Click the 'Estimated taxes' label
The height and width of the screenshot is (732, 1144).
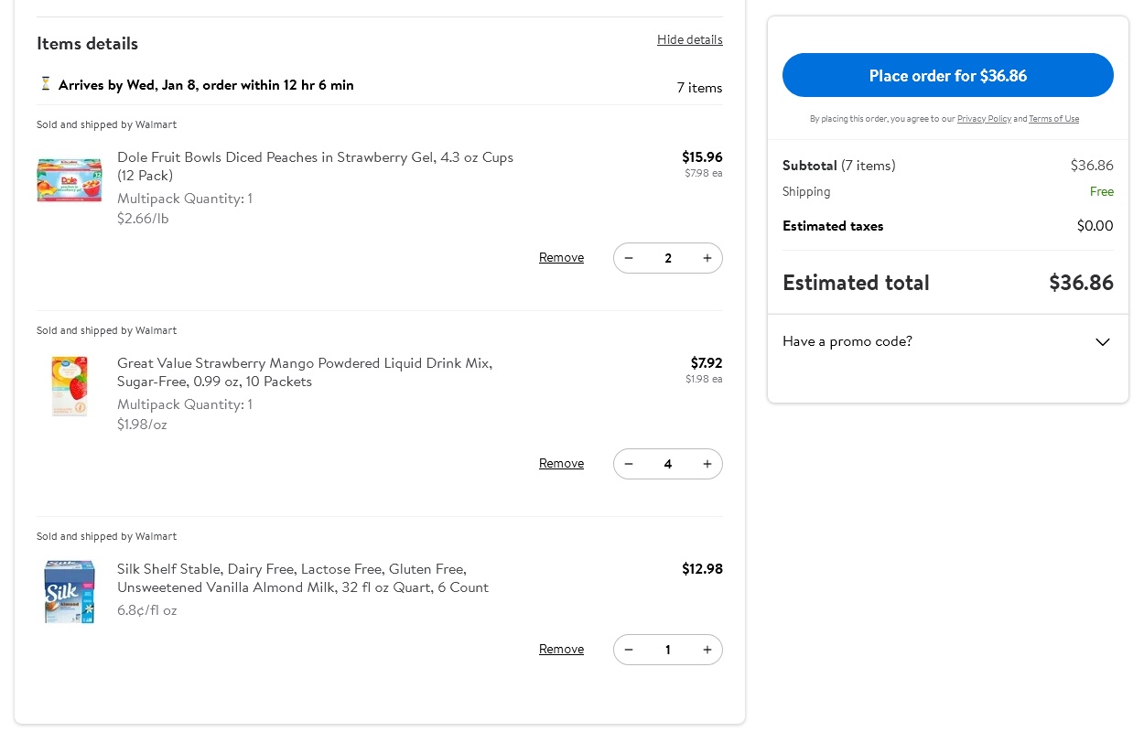[x=833, y=226]
